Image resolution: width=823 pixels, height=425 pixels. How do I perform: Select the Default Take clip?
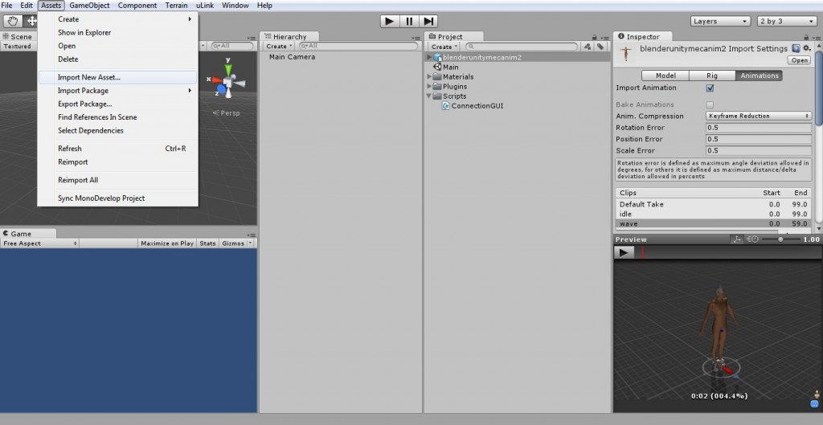click(713, 204)
